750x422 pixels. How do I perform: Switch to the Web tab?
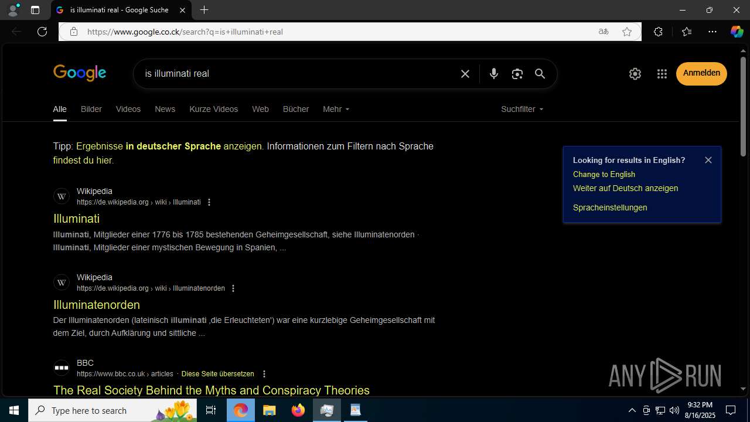pyautogui.click(x=260, y=109)
